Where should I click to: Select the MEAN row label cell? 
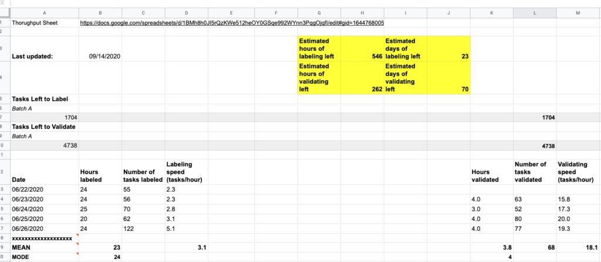[x=45, y=247]
